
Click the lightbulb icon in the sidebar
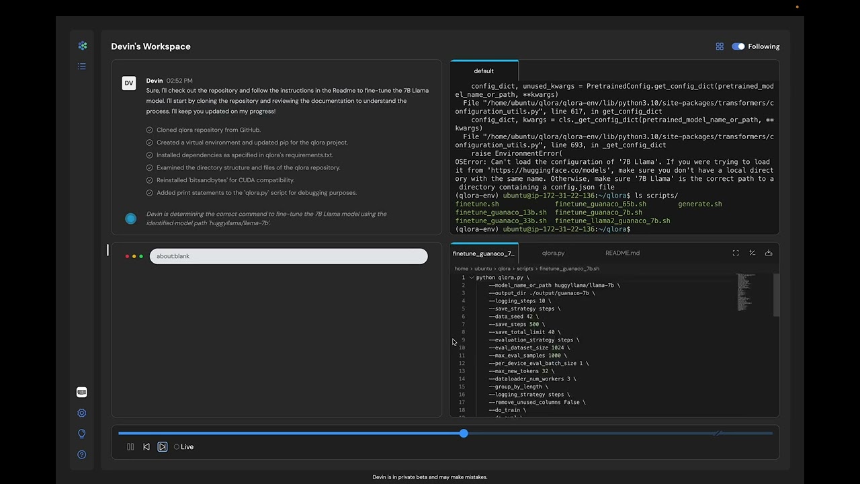(x=82, y=434)
